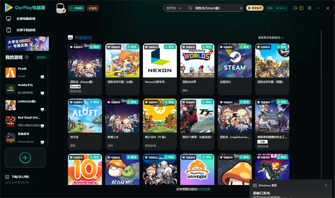Open 曼岛TT赛事 game card
This screenshot has width=335, height=198.
click(197, 124)
